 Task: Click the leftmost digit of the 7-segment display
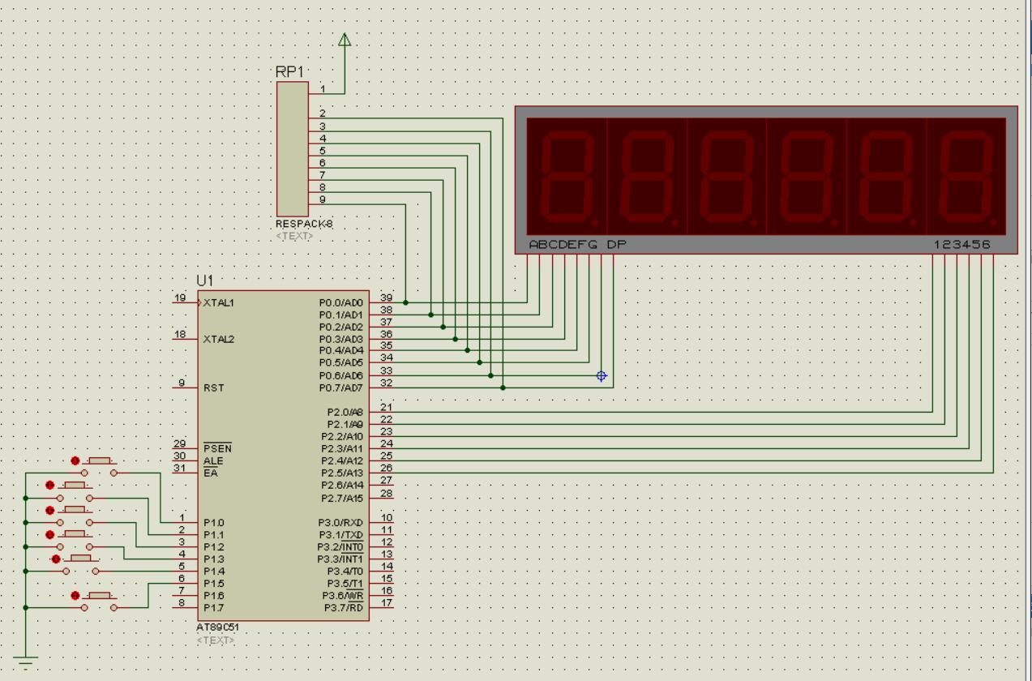click(x=567, y=177)
